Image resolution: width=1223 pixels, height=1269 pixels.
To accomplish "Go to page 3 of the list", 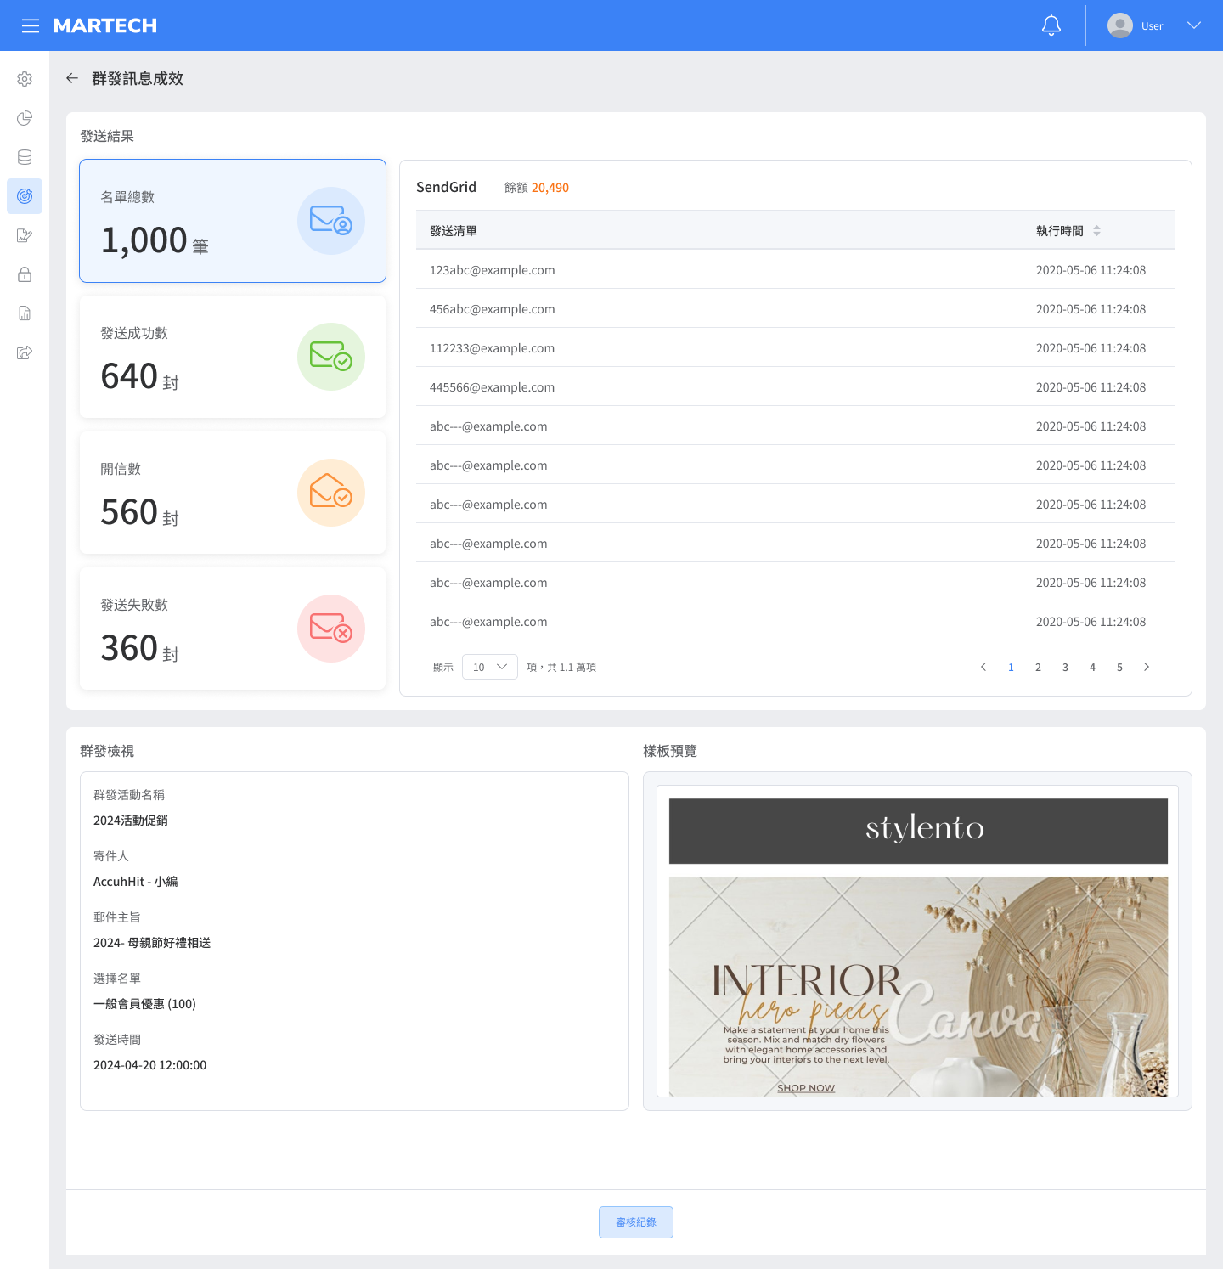I will pos(1065,667).
